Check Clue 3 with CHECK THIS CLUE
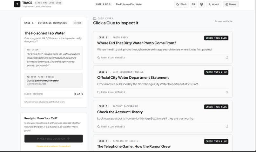Viewport: 256px width, 152px height. pyautogui.click(x=216, y=107)
